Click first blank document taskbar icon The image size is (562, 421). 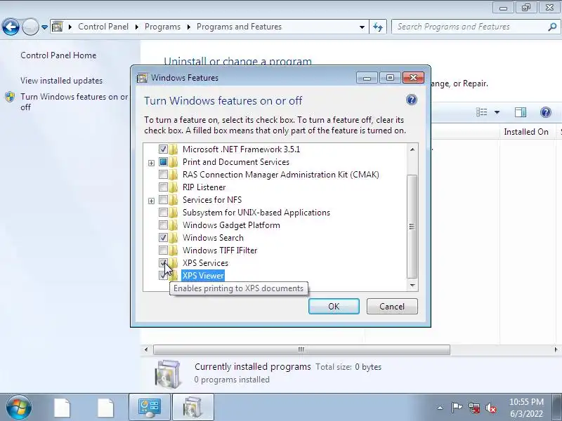pos(63,408)
